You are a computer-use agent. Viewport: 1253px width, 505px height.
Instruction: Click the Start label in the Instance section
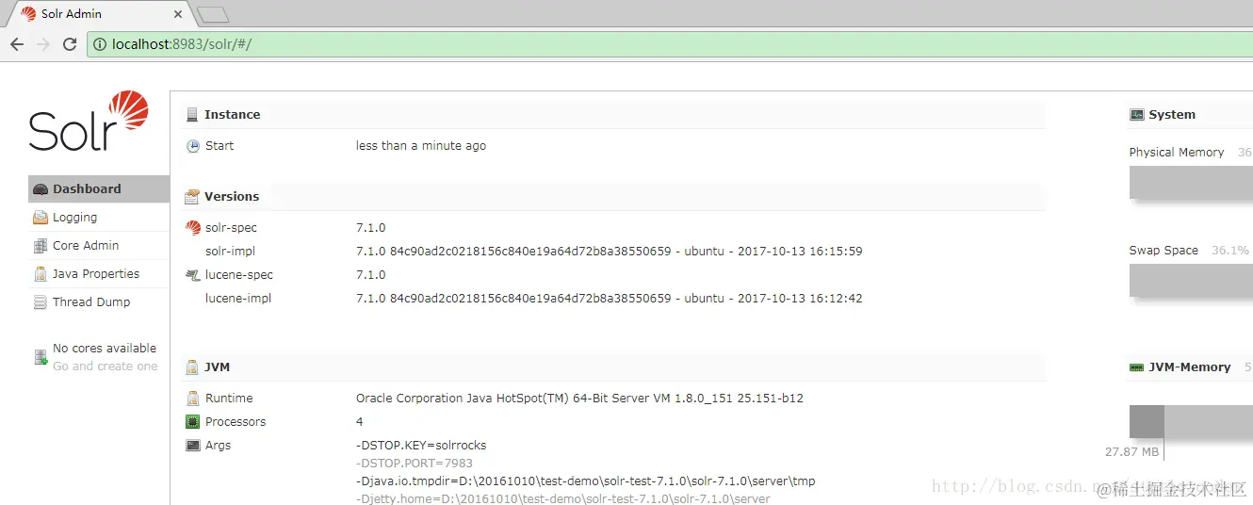coord(220,146)
